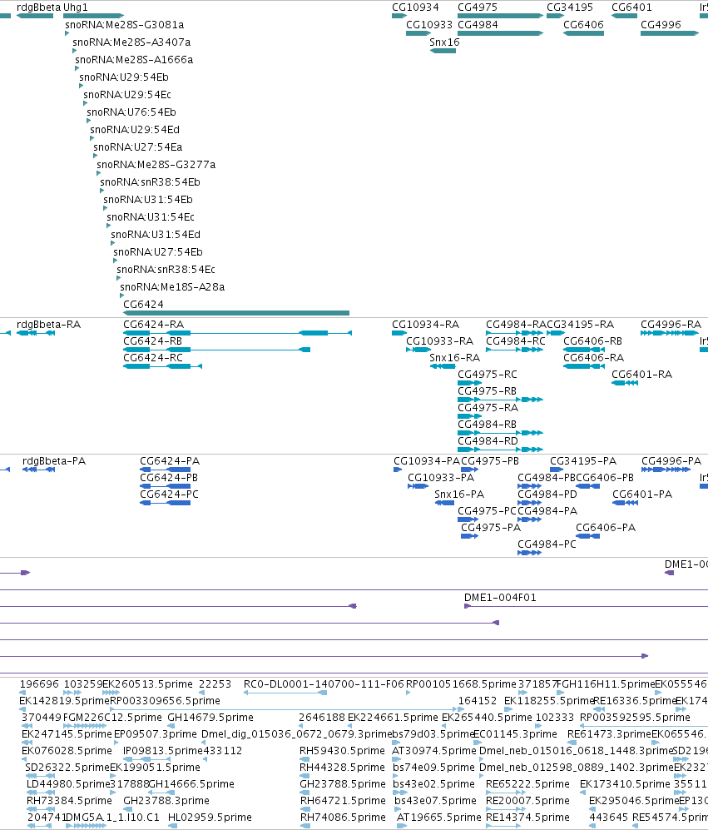Click snoRNA:snR38:54Ec label

click(x=166, y=270)
